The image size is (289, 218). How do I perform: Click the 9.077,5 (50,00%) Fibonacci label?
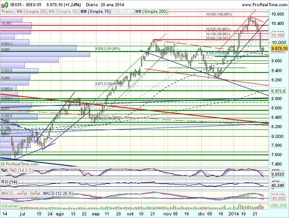(x=108, y=84)
